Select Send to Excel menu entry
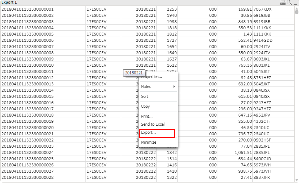 pyautogui.click(x=153, y=124)
